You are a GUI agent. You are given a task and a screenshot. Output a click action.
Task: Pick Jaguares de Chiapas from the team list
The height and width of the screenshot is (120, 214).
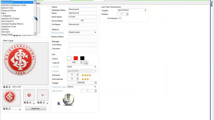click(x=10, y=19)
